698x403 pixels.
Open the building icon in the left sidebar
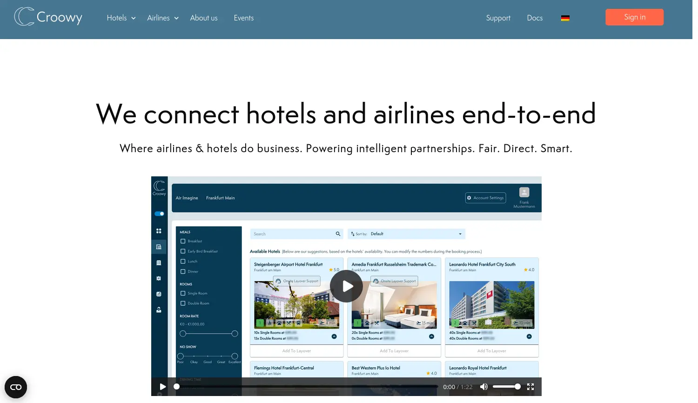pos(159,262)
